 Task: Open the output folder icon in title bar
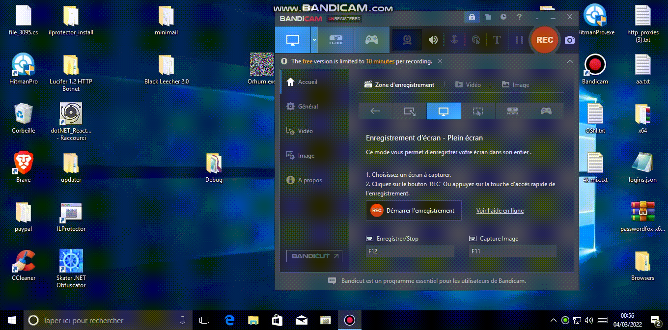coord(488,17)
